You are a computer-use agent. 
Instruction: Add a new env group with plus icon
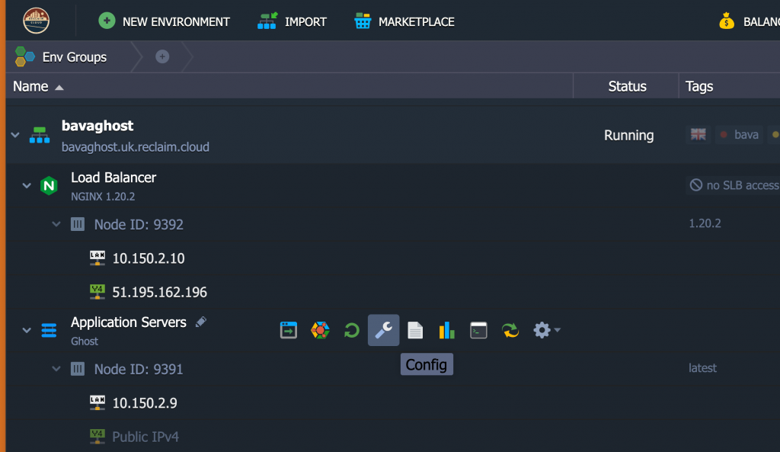[x=162, y=56]
